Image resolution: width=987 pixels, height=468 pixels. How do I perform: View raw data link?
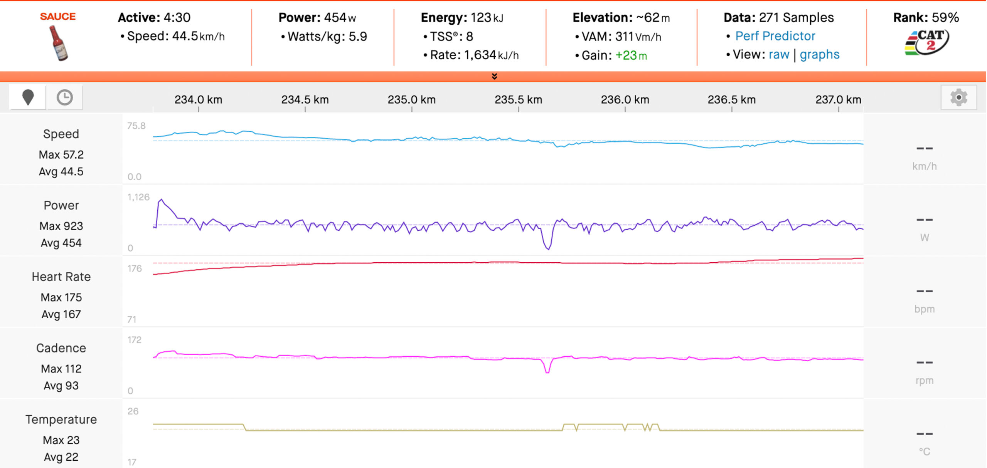779,54
